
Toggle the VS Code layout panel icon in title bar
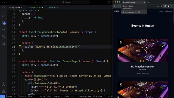point(109,2)
